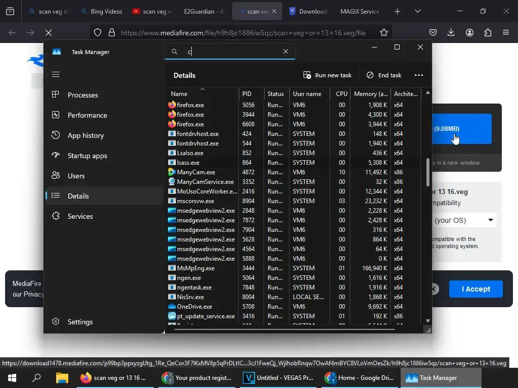Click the pt_update_service.exe process icon
518x388 pixels.
(171, 316)
